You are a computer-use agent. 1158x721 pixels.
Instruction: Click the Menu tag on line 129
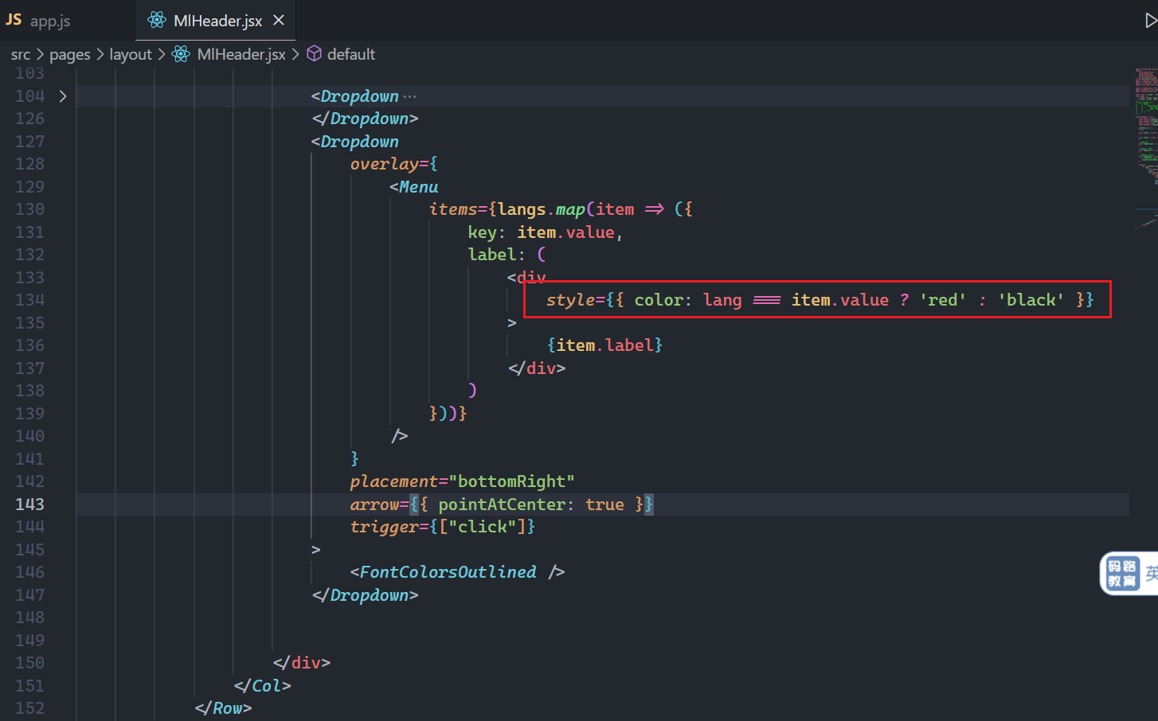tap(418, 187)
